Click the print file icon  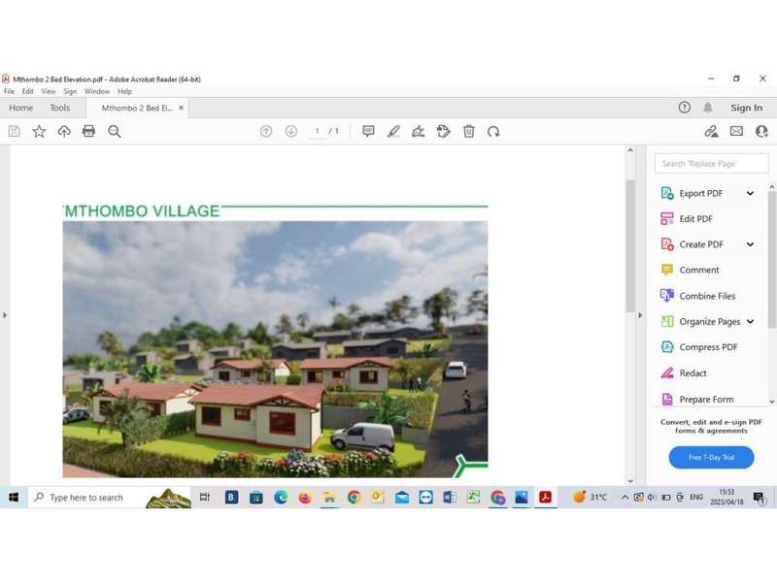[88, 131]
